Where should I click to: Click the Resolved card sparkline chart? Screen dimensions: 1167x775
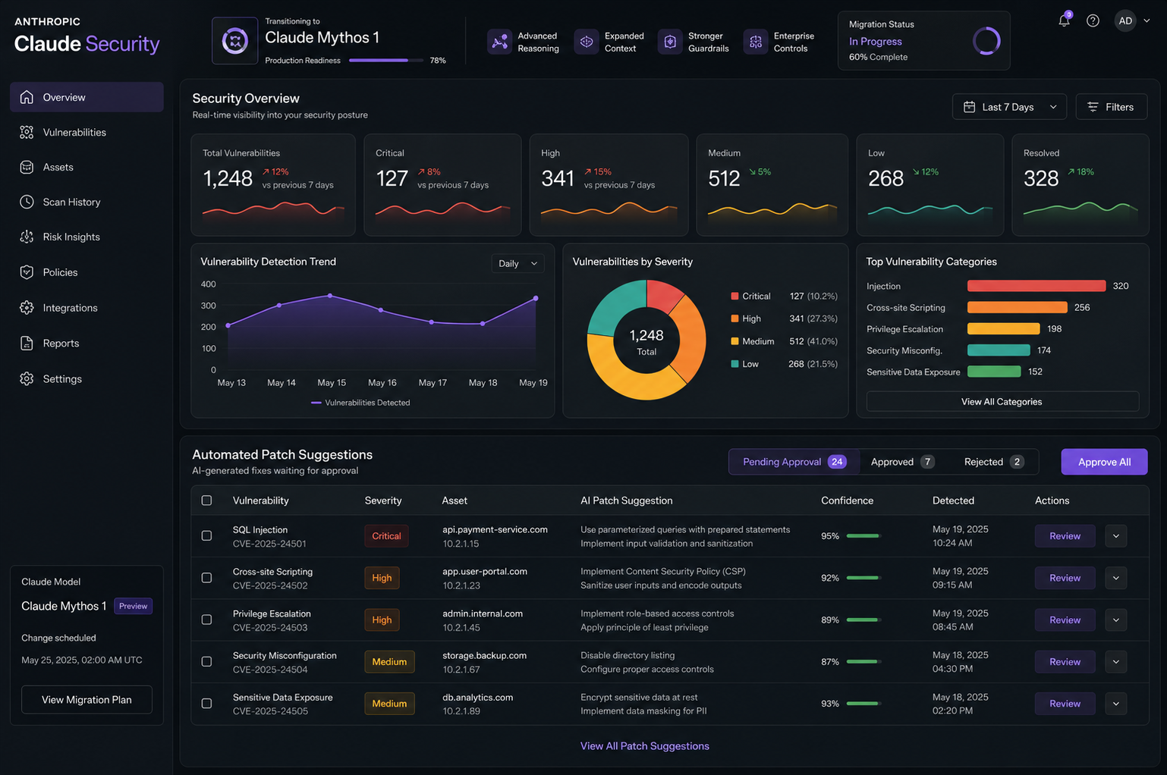pyautogui.click(x=1080, y=210)
